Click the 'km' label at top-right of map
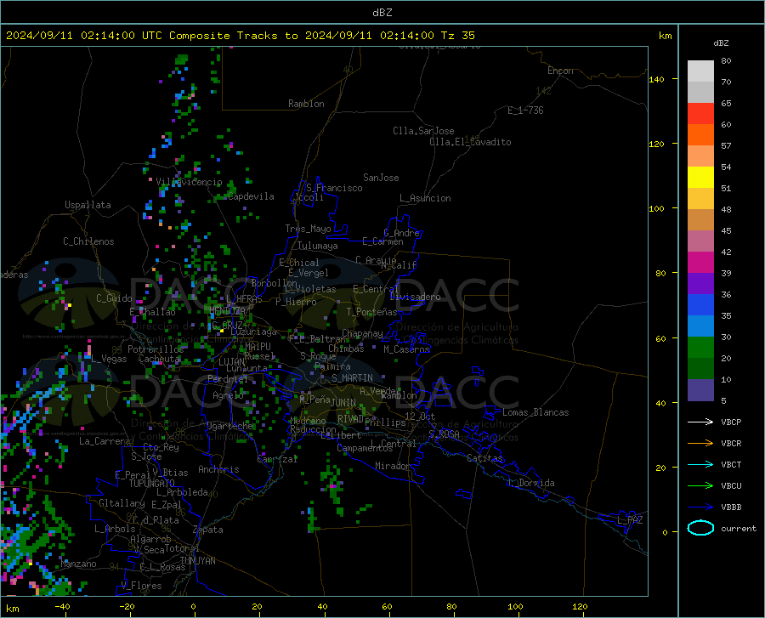The image size is (765, 618). click(665, 36)
